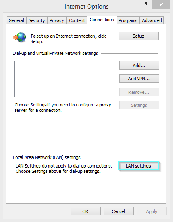Click the Connections tab
The image size is (173, 222).
tap(102, 20)
